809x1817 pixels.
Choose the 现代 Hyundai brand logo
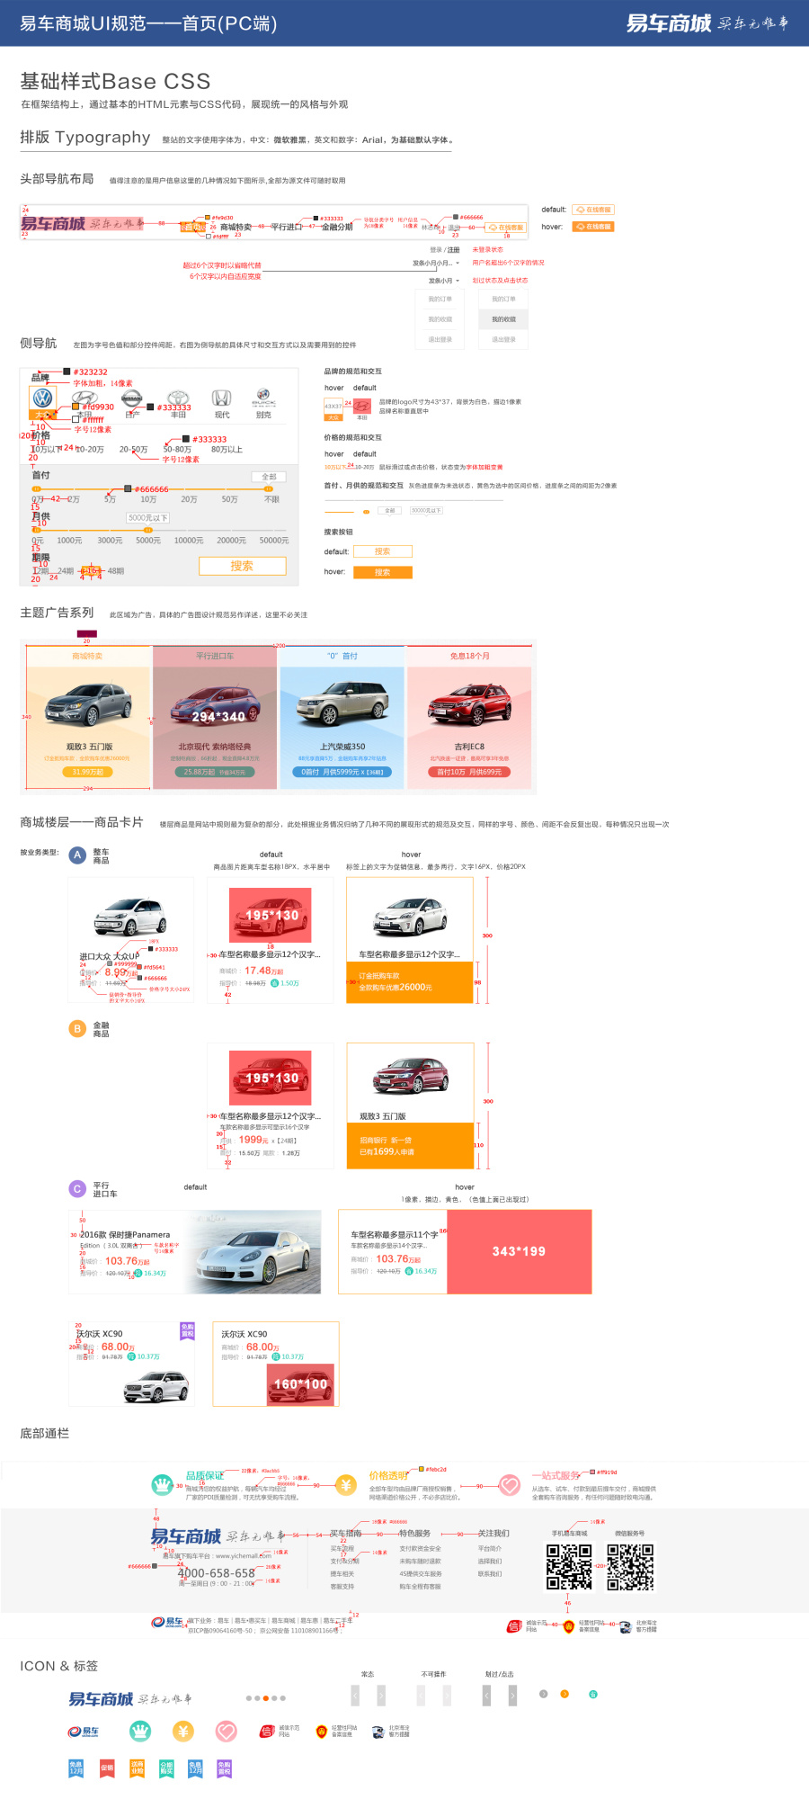pyautogui.click(x=222, y=398)
